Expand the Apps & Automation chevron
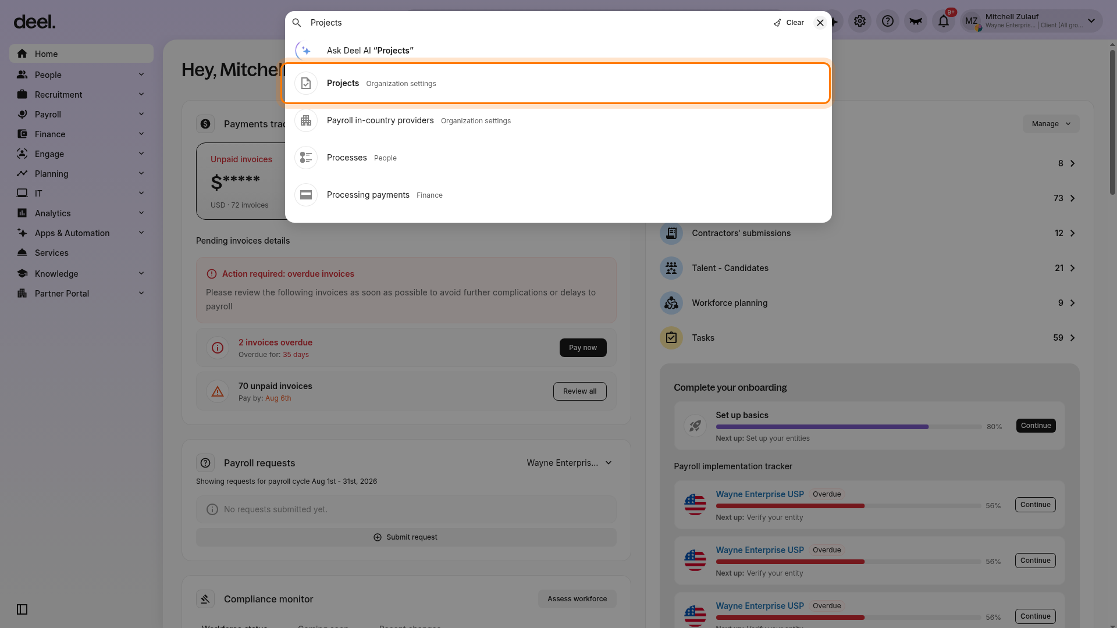 tap(141, 233)
